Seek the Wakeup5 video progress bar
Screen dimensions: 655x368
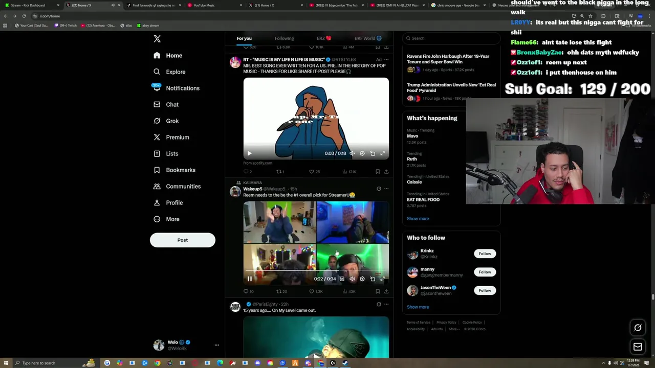(316, 271)
